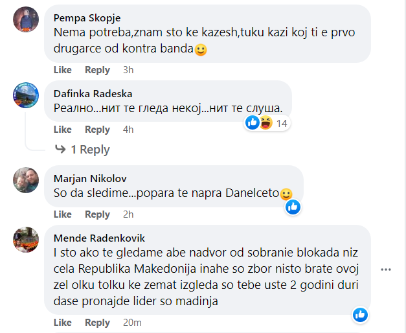406x333 pixels.
Task: Reply to Marjan Nikolov's comment
Action: pos(98,214)
